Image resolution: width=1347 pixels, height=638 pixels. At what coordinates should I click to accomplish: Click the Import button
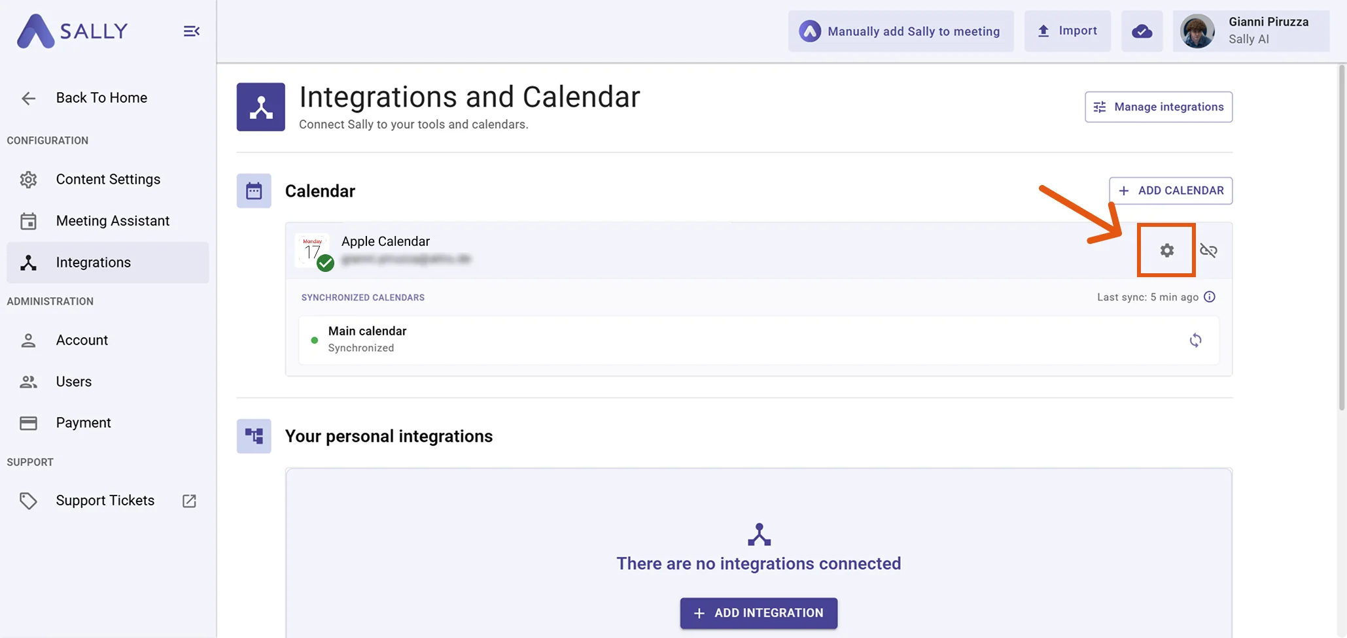[1067, 31]
